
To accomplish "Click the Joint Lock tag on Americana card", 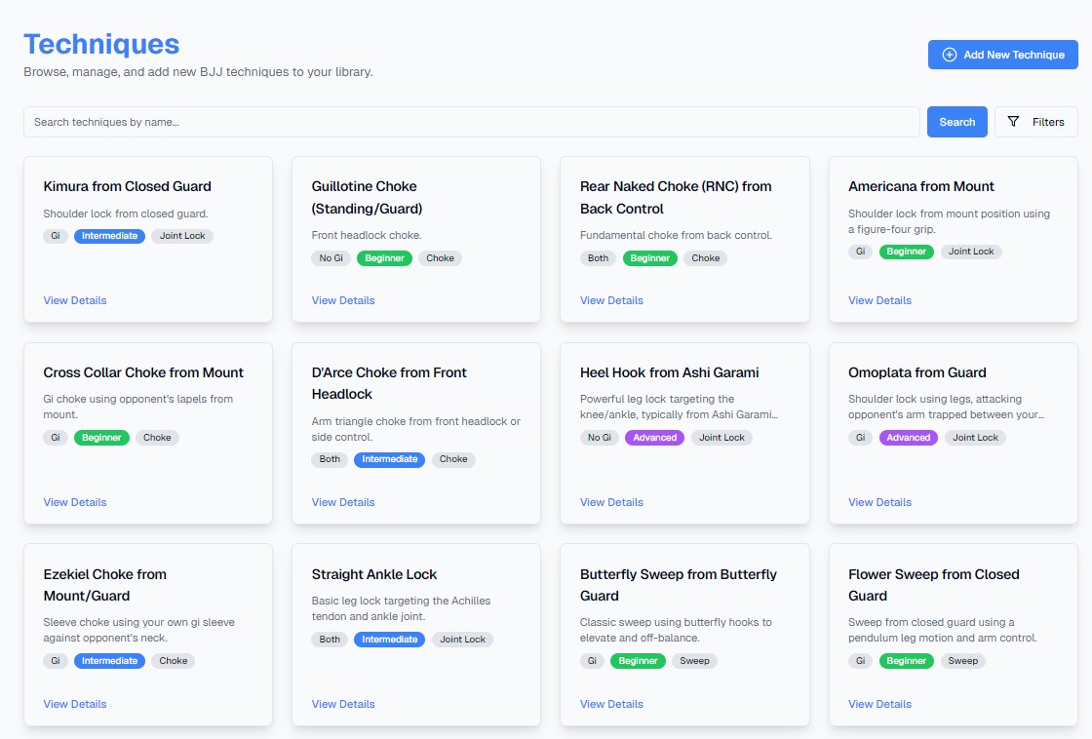I will click(971, 252).
